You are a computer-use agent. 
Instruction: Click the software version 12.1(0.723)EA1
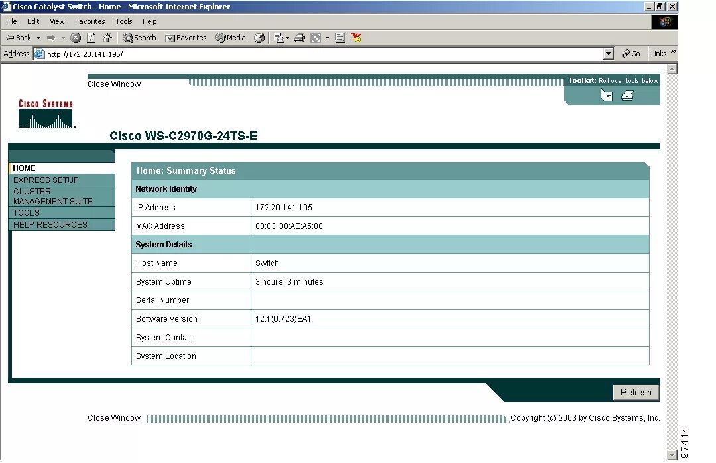[282, 319]
